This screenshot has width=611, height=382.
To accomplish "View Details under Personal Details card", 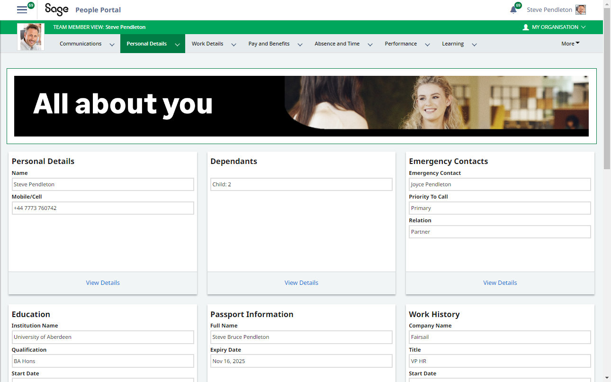I will [103, 283].
